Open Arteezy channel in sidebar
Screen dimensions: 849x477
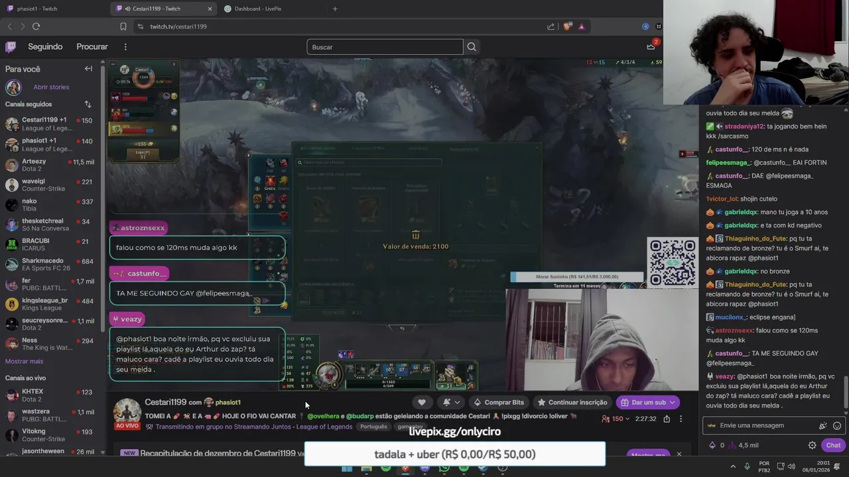click(x=51, y=165)
